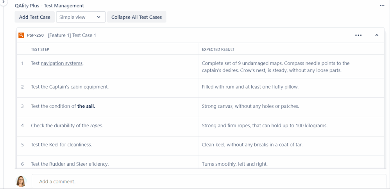Select the TEST STEP column header
This screenshot has width=390, height=189.
40,49
